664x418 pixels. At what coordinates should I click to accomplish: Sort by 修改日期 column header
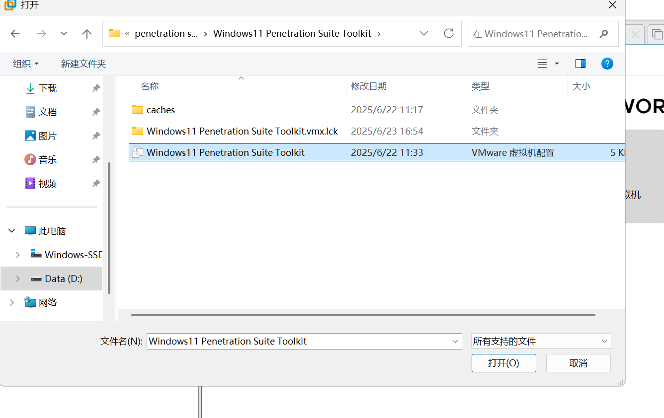click(x=369, y=86)
